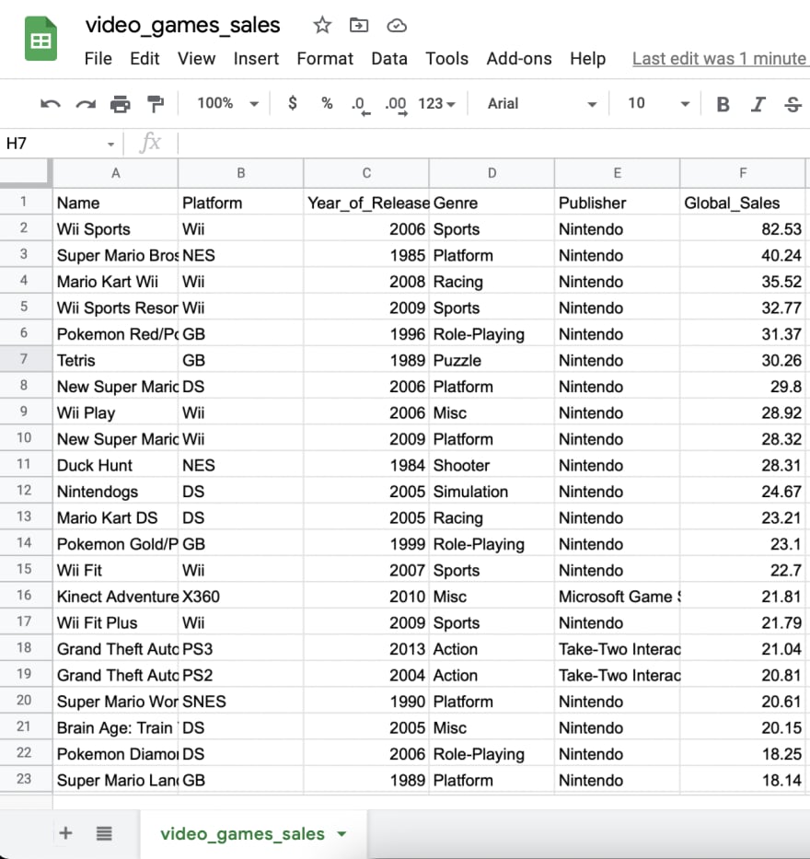
Task: Format as percent
Action: [x=327, y=103]
